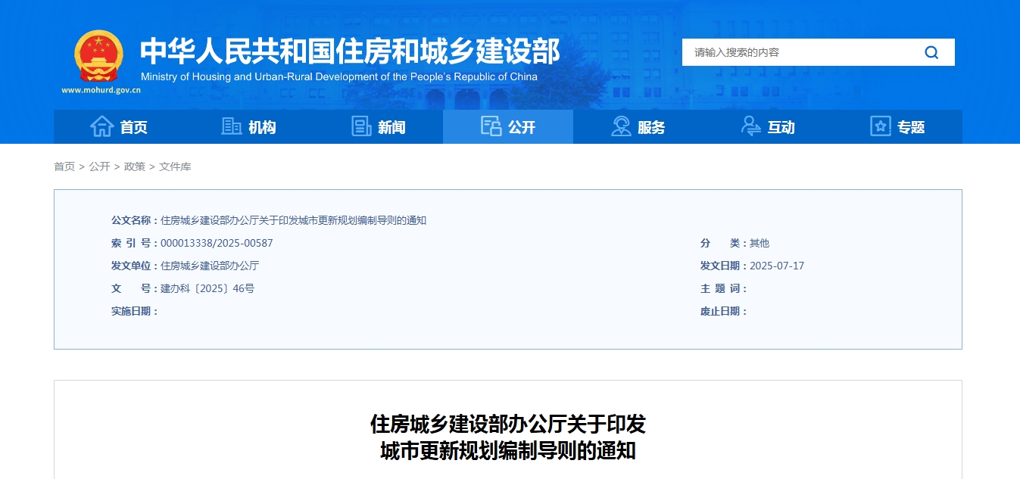Open 文件库 breadcrumb link
1020x479 pixels.
coord(175,166)
